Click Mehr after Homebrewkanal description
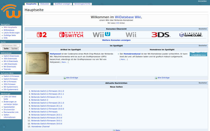210x131 pixels. pyautogui.click(x=124, y=59)
